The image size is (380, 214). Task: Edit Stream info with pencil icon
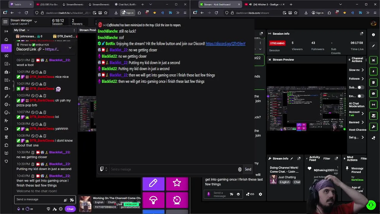[292, 159]
